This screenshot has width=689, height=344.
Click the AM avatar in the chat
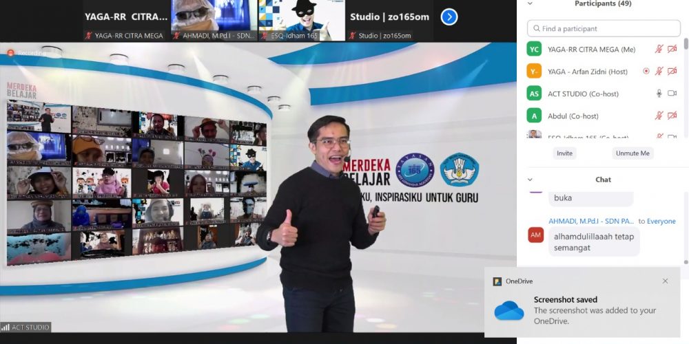click(x=536, y=235)
